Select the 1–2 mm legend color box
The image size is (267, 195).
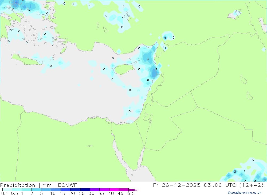[x=27, y=190]
